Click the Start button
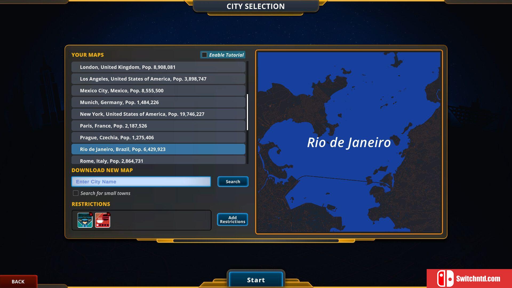Screen dimensions: 512x288 coord(256,279)
